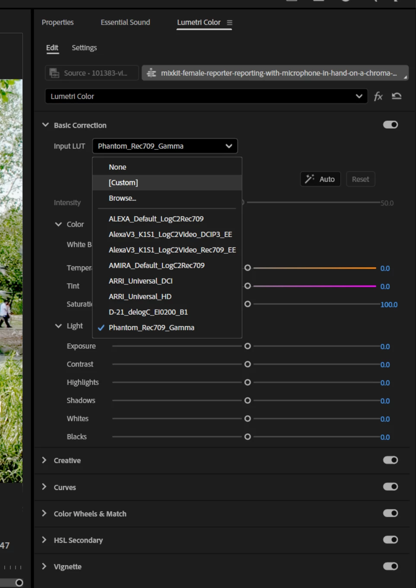
Task: Click the Whites slider handle
Action: click(x=248, y=419)
